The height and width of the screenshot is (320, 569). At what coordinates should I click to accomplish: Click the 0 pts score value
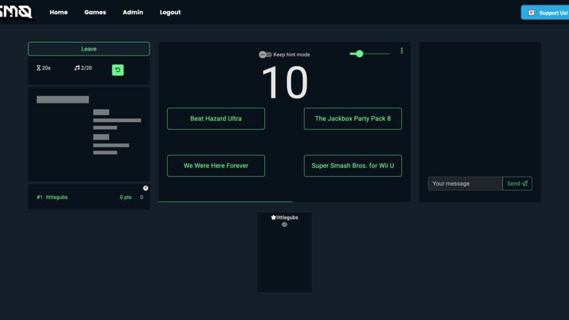pyautogui.click(x=125, y=197)
